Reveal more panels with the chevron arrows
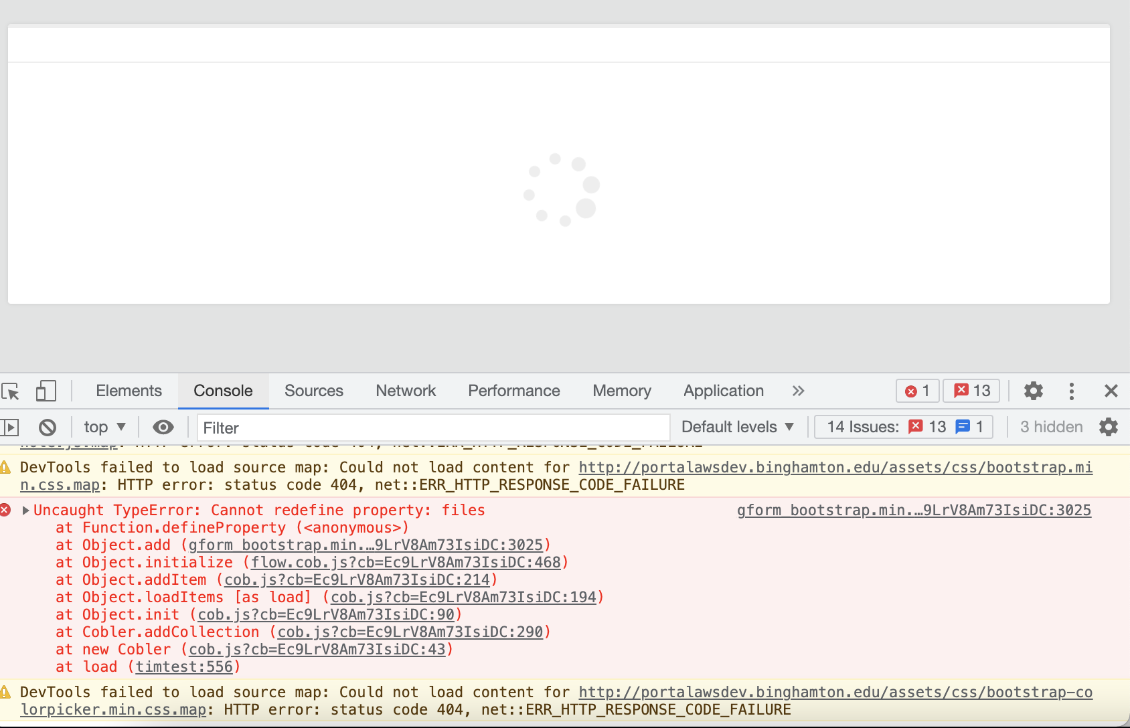Image resolution: width=1130 pixels, height=728 pixels. click(x=798, y=391)
